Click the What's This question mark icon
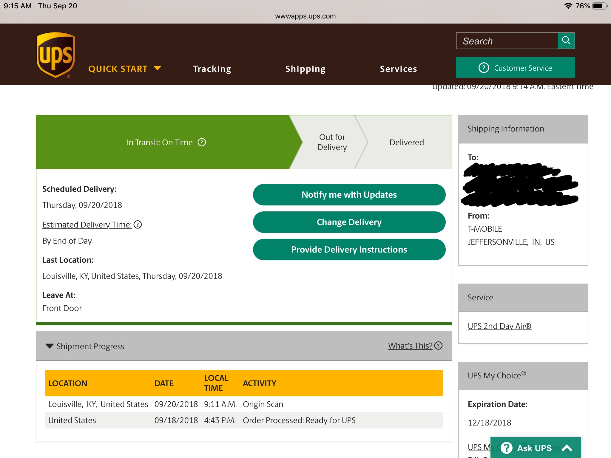 click(x=438, y=346)
